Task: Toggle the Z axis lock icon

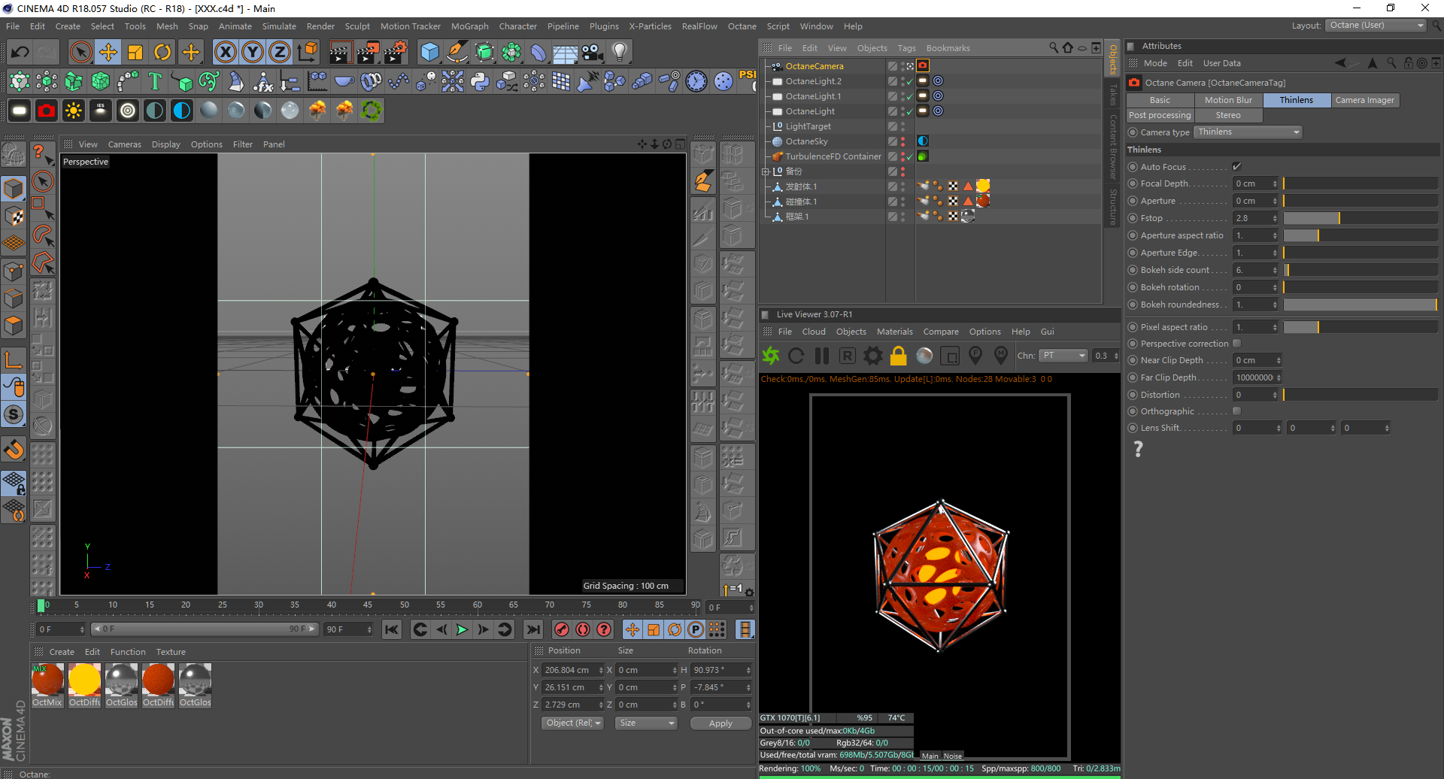Action: point(280,52)
